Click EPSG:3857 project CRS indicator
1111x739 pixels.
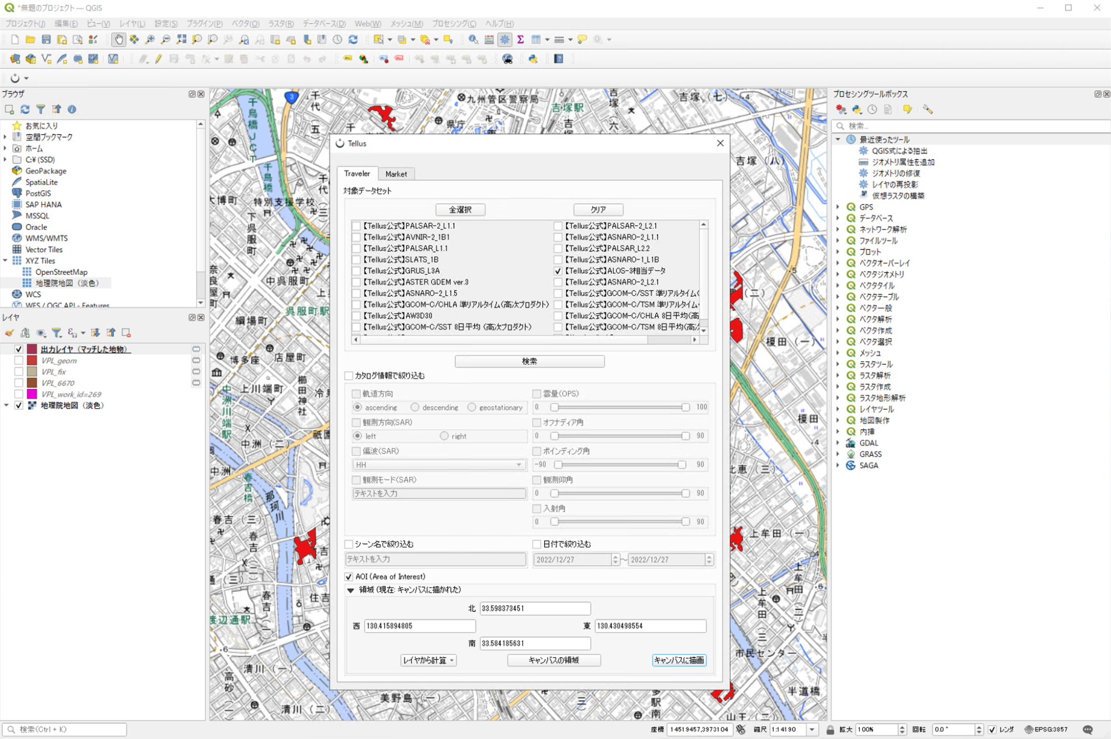pyautogui.click(x=1046, y=730)
